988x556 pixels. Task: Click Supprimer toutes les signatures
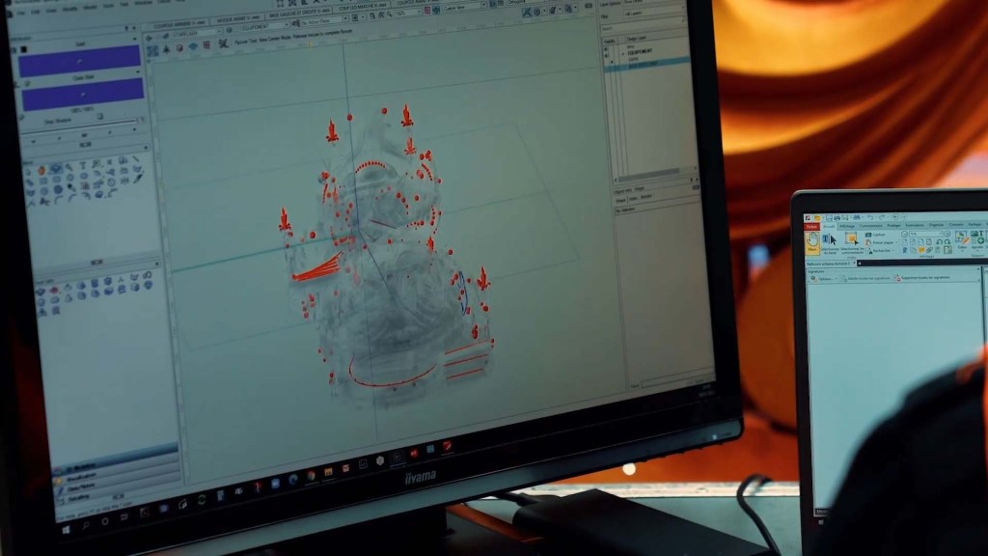point(926,278)
